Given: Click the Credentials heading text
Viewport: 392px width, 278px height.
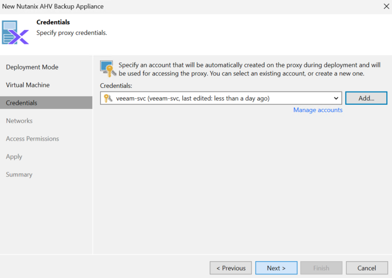Looking at the screenshot, I should pyautogui.click(x=53, y=22).
